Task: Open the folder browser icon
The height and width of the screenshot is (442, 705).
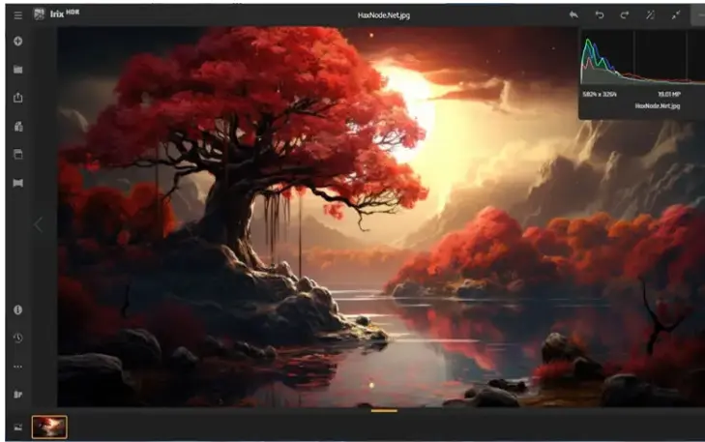Action: click(17, 70)
